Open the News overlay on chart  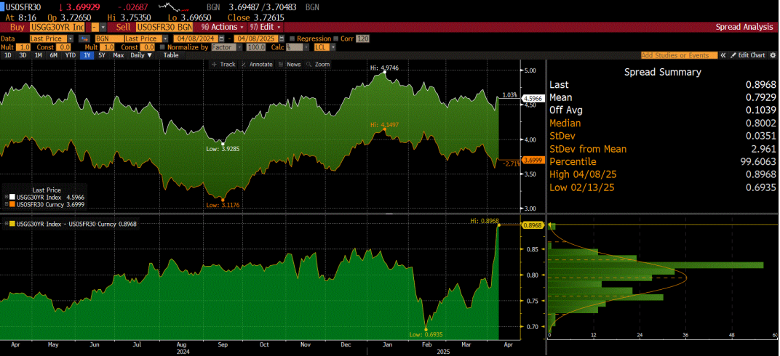click(x=290, y=65)
